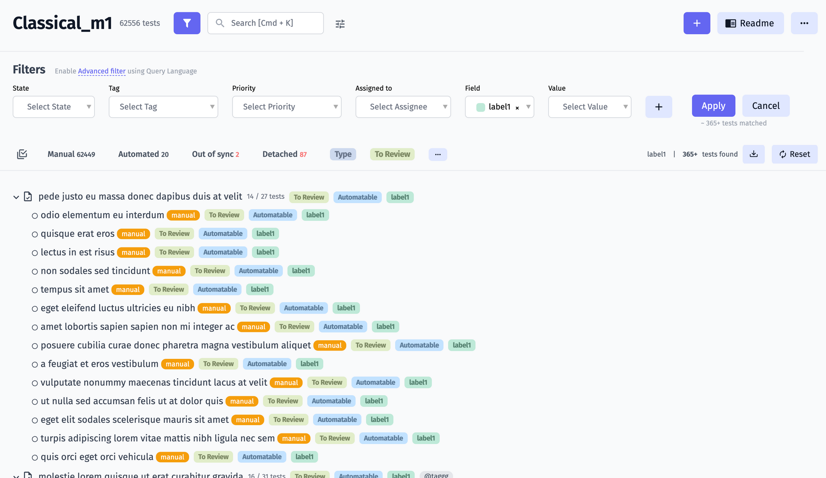Image resolution: width=826 pixels, height=478 pixels.
Task: Open the top-right three-dots menu
Action: coord(804,23)
